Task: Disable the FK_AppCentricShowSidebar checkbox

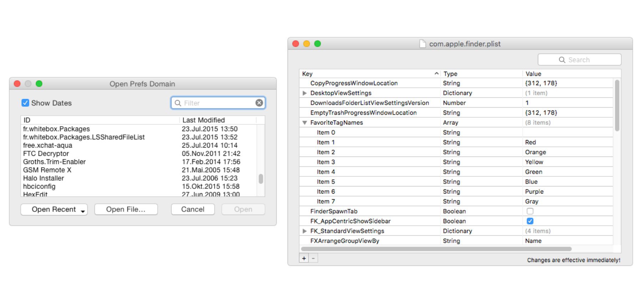Action: (x=530, y=221)
